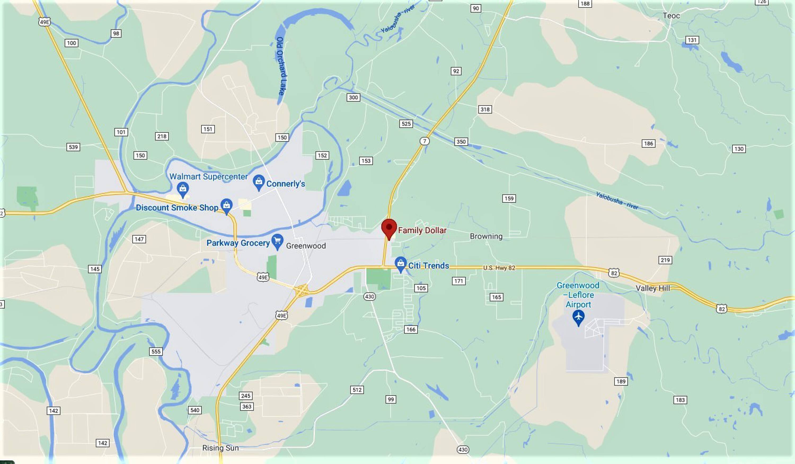The image size is (795, 464).
Task: Click the Teoc place name
Action: click(x=671, y=16)
